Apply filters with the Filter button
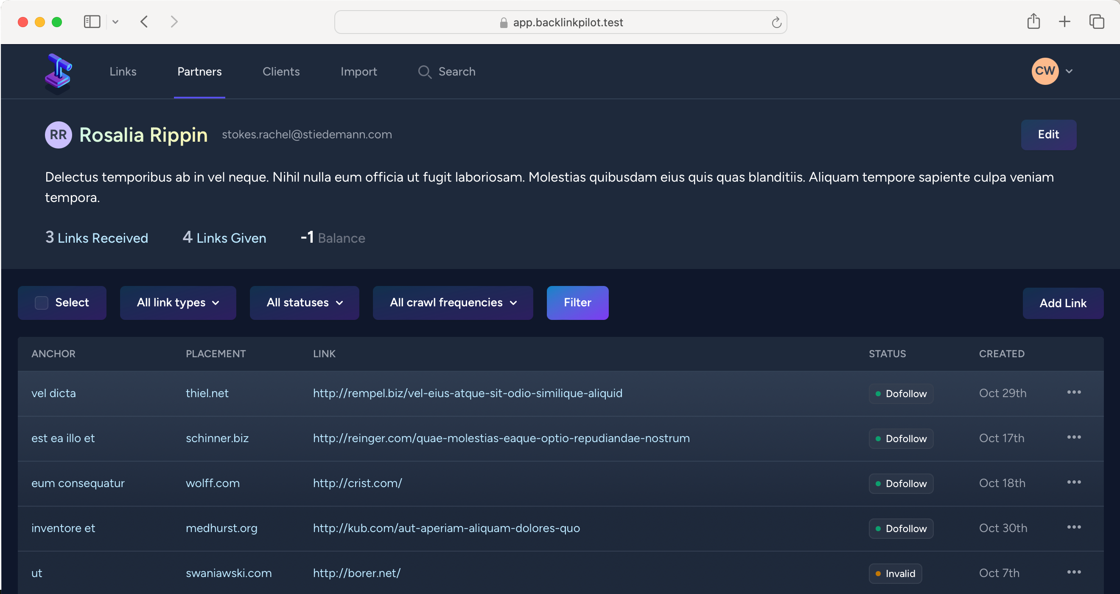The height and width of the screenshot is (594, 1120). pyautogui.click(x=577, y=303)
